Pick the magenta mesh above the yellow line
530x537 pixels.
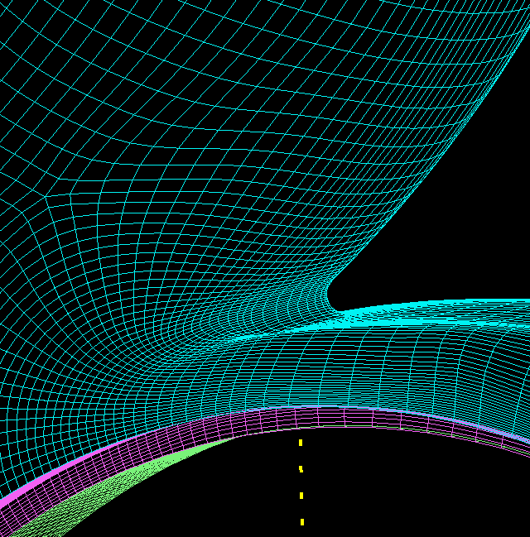[300, 416]
